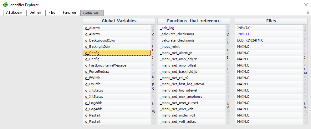The width and height of the screenshot is (311, 129).
Task: Jump to letter M in Files index
Action: tap(305, 73)
